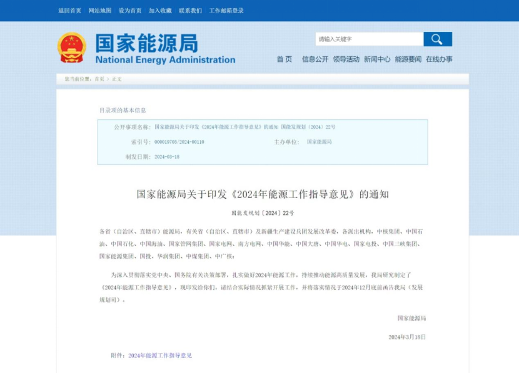Open the 新闻中心 navigation menu
519x373 pixels.
[377, 59]
